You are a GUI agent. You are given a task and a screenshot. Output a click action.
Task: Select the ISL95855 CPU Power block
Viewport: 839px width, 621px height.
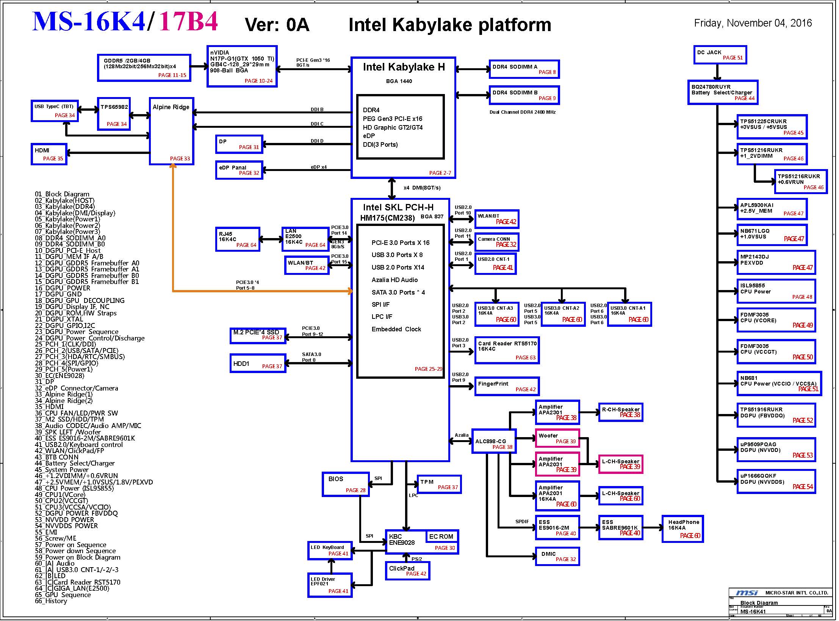pos(776,291)
